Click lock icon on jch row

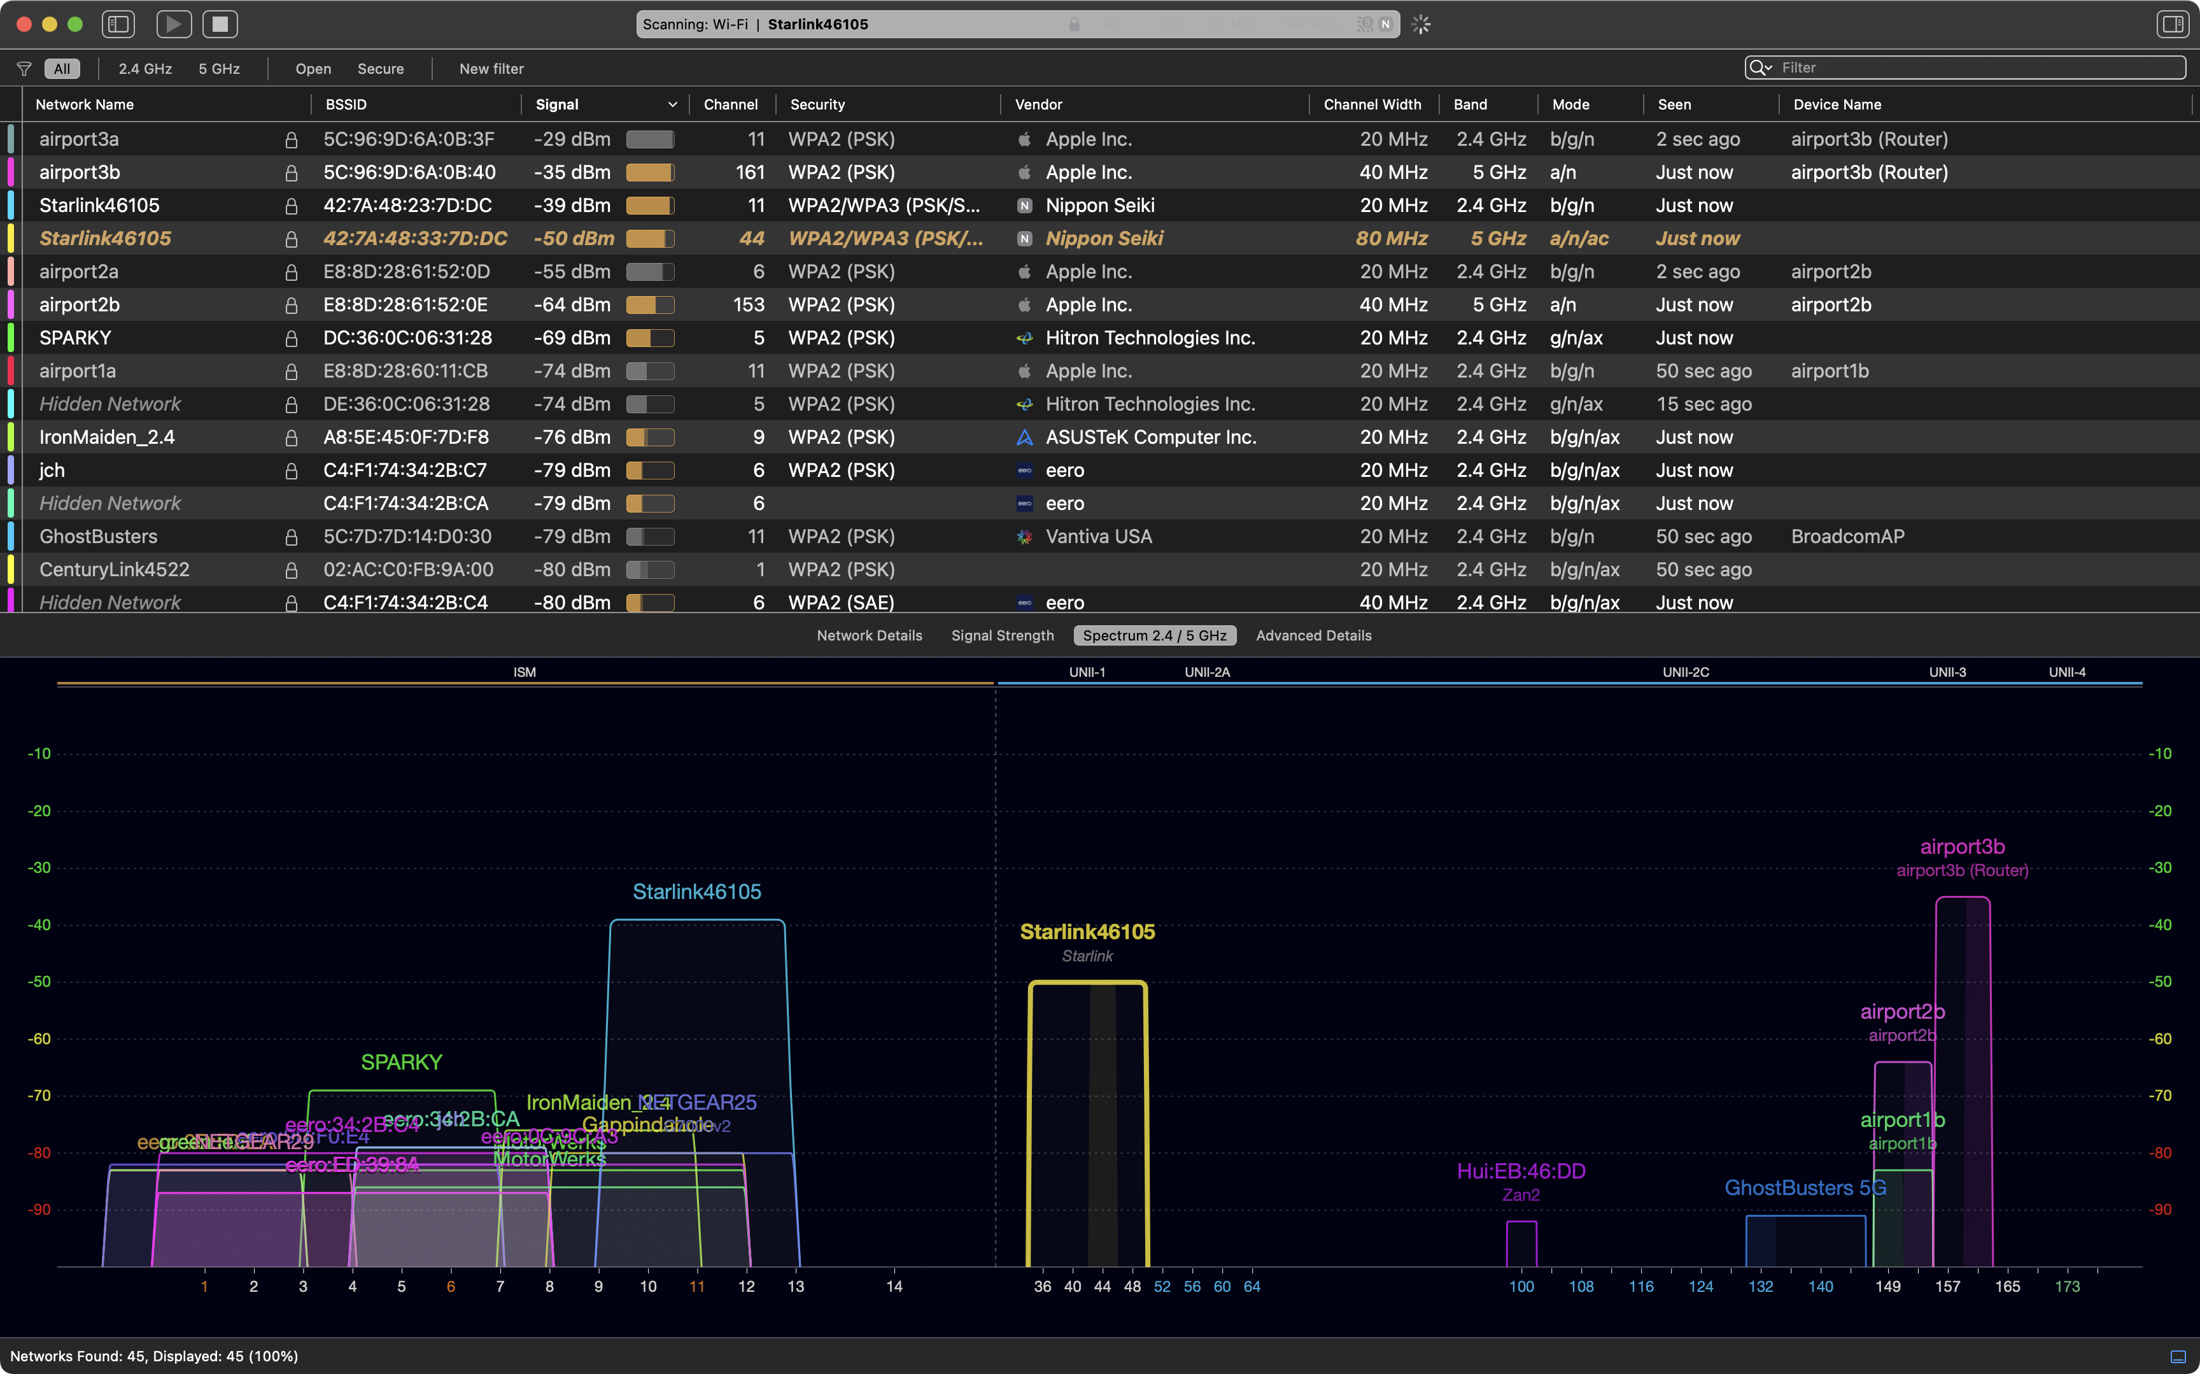coord(291,471)
